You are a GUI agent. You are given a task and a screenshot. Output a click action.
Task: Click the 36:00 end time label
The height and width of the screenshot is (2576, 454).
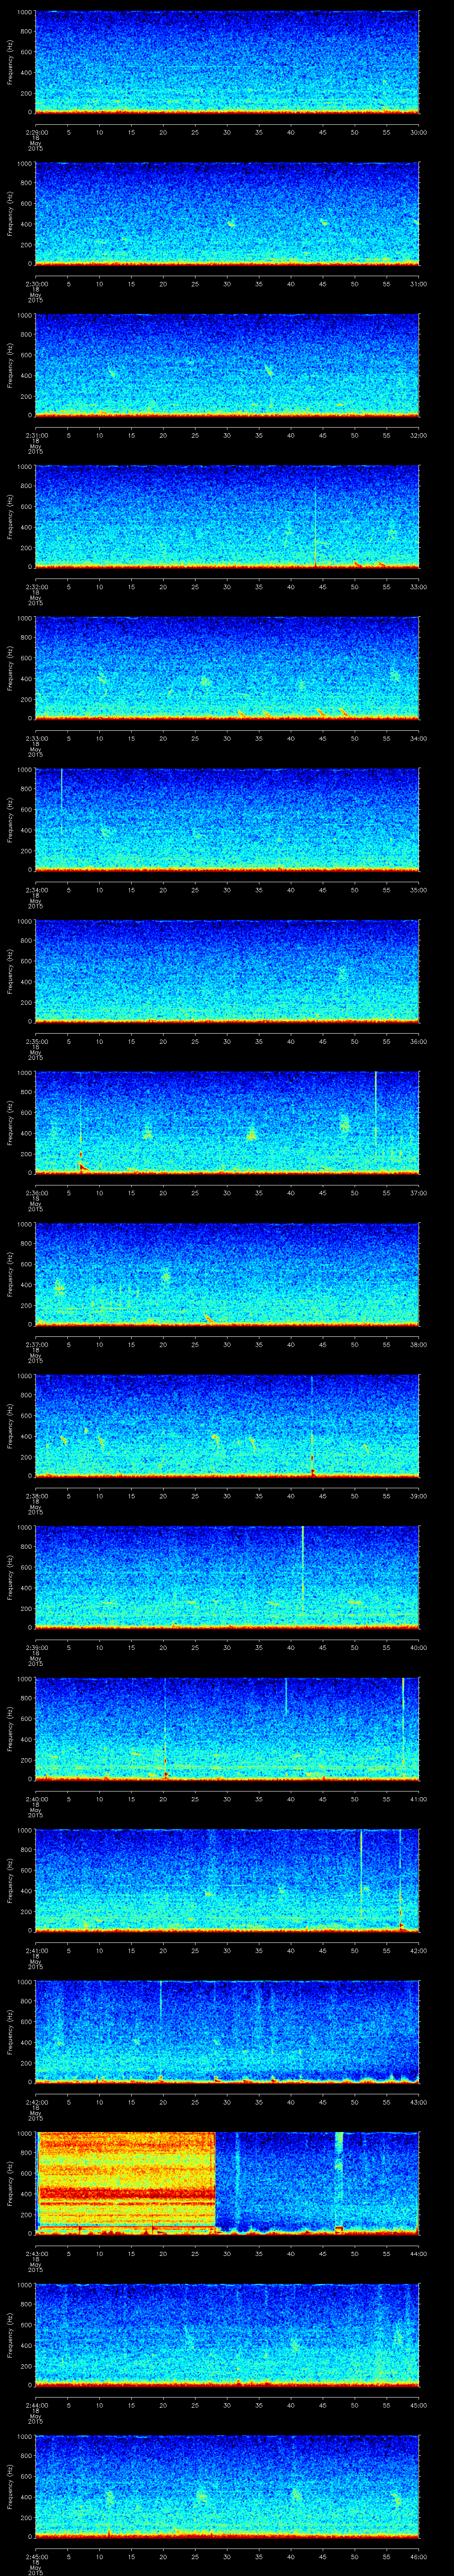click(x=419, y=1041)
